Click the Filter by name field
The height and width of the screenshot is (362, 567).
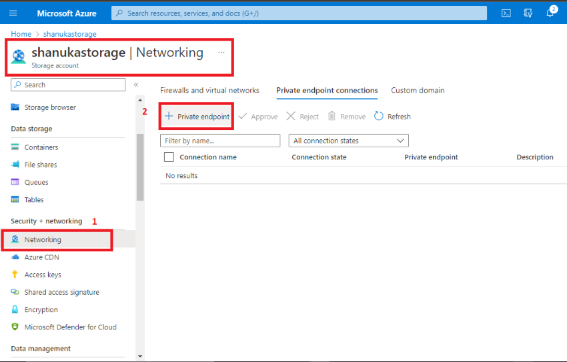tap(220, 141)
